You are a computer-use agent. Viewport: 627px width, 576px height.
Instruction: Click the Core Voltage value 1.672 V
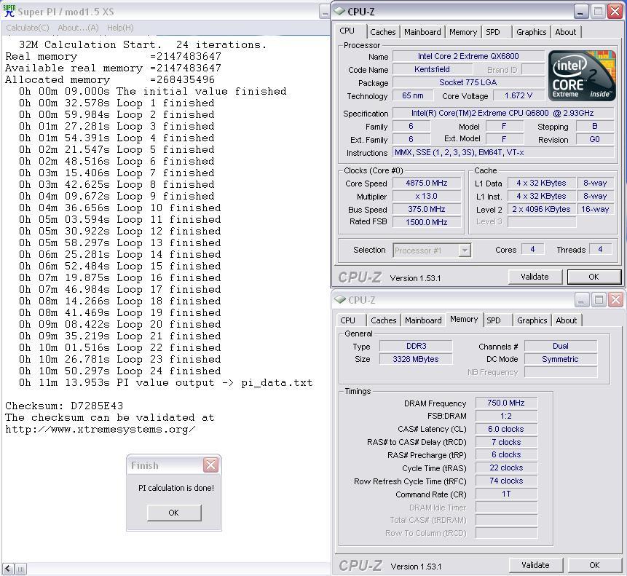518,95
